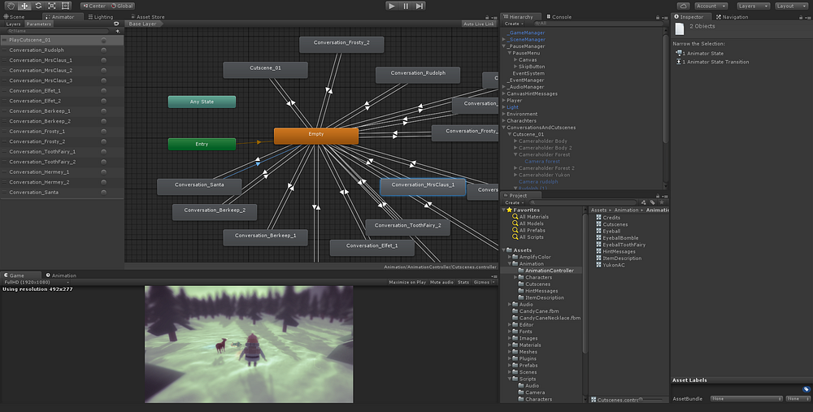Open the Asset Store tab
813x412 pixels.
(147, 16)
